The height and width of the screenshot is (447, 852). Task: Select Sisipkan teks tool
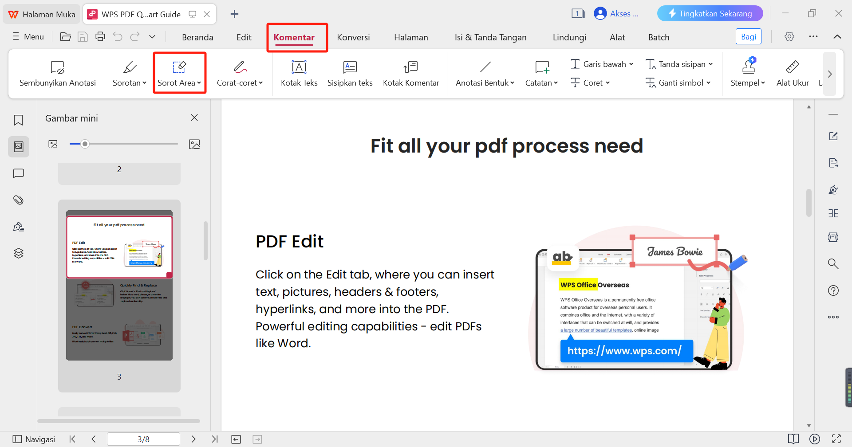pyautogui.click(x=350, y=73)
